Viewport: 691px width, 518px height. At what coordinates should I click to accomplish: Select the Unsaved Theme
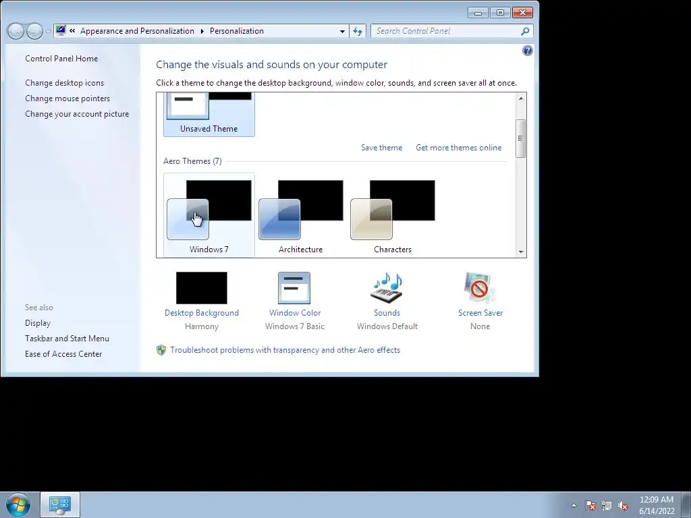(209, 113)
